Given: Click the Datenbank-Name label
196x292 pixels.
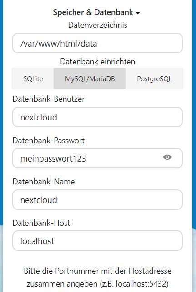Looking at the screenshot, I should (44, 182).
